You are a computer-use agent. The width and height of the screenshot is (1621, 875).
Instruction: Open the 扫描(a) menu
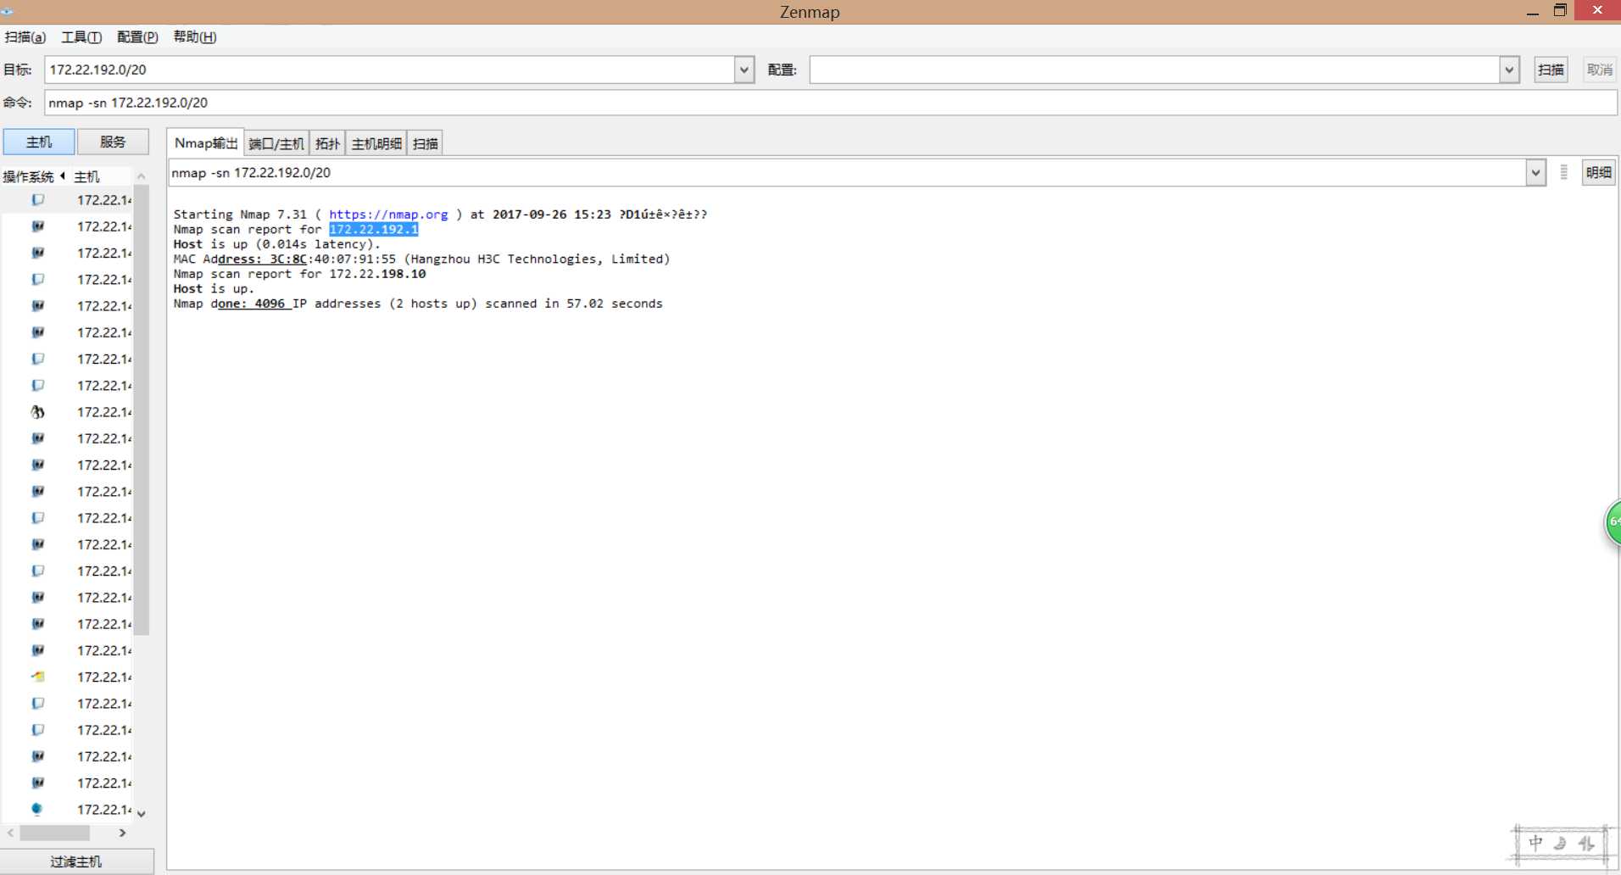click(x=25, y=36)
